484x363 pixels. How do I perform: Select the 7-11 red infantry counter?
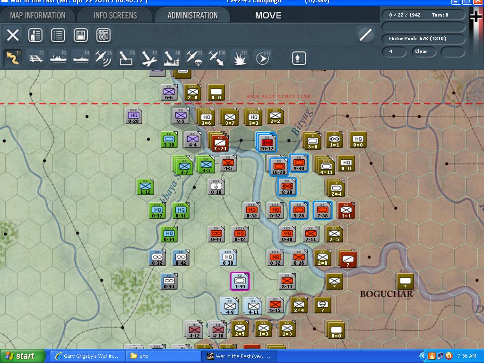[x=311, y=234]
